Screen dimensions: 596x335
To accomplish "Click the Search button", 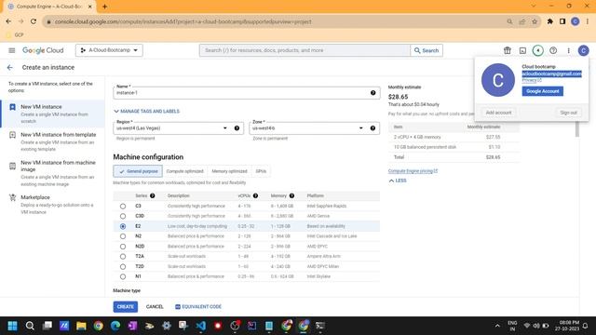I will click(427, 50).
